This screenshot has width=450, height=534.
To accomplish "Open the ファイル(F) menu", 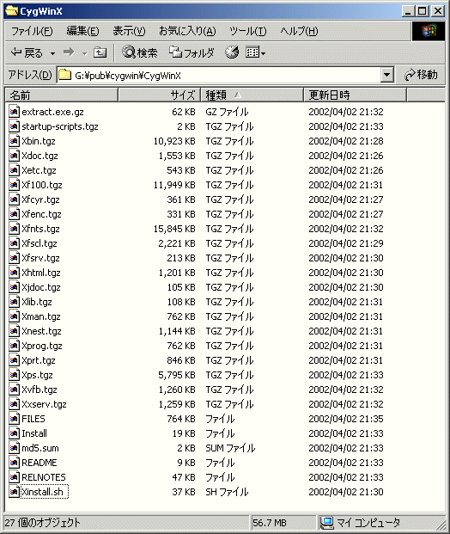I will (32, 31).
